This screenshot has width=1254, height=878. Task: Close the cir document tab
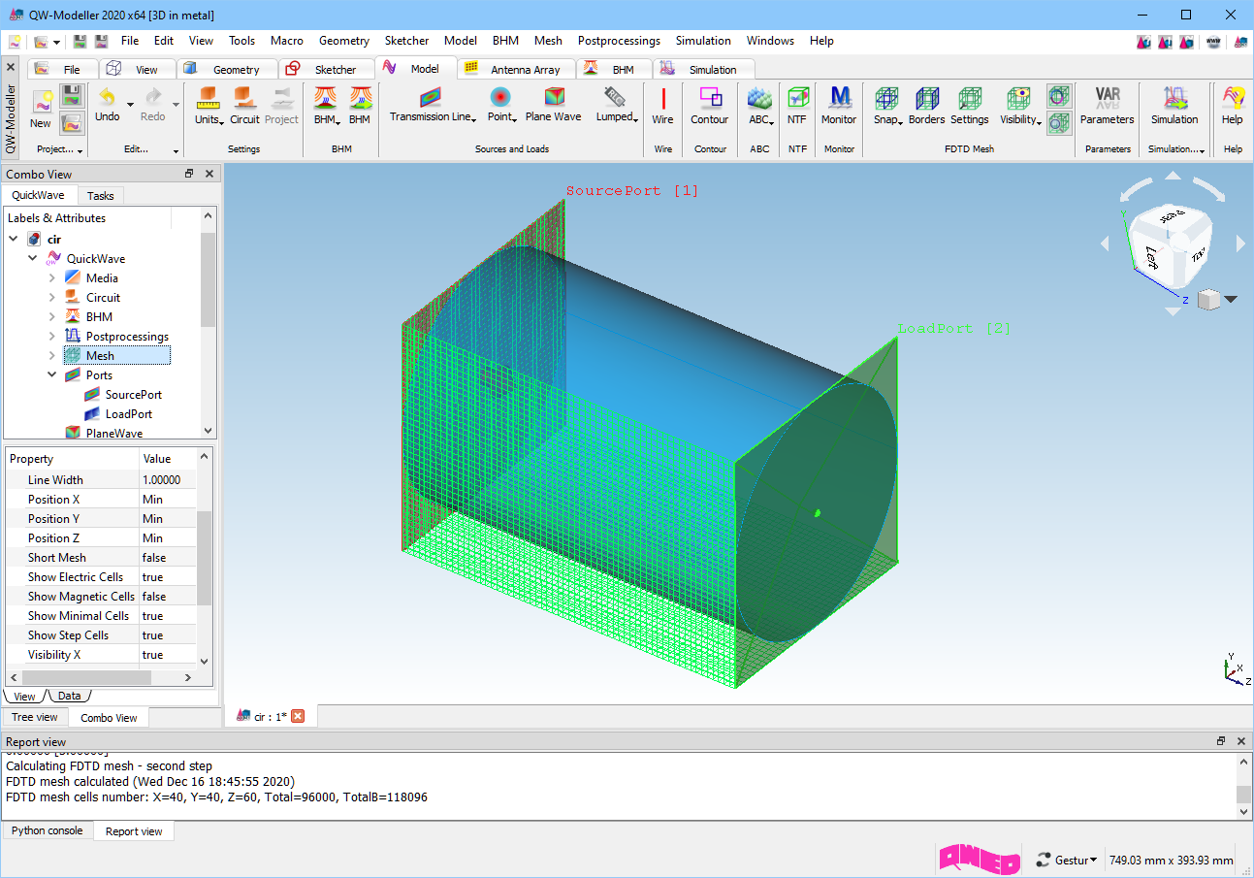[x=298, y=716]
